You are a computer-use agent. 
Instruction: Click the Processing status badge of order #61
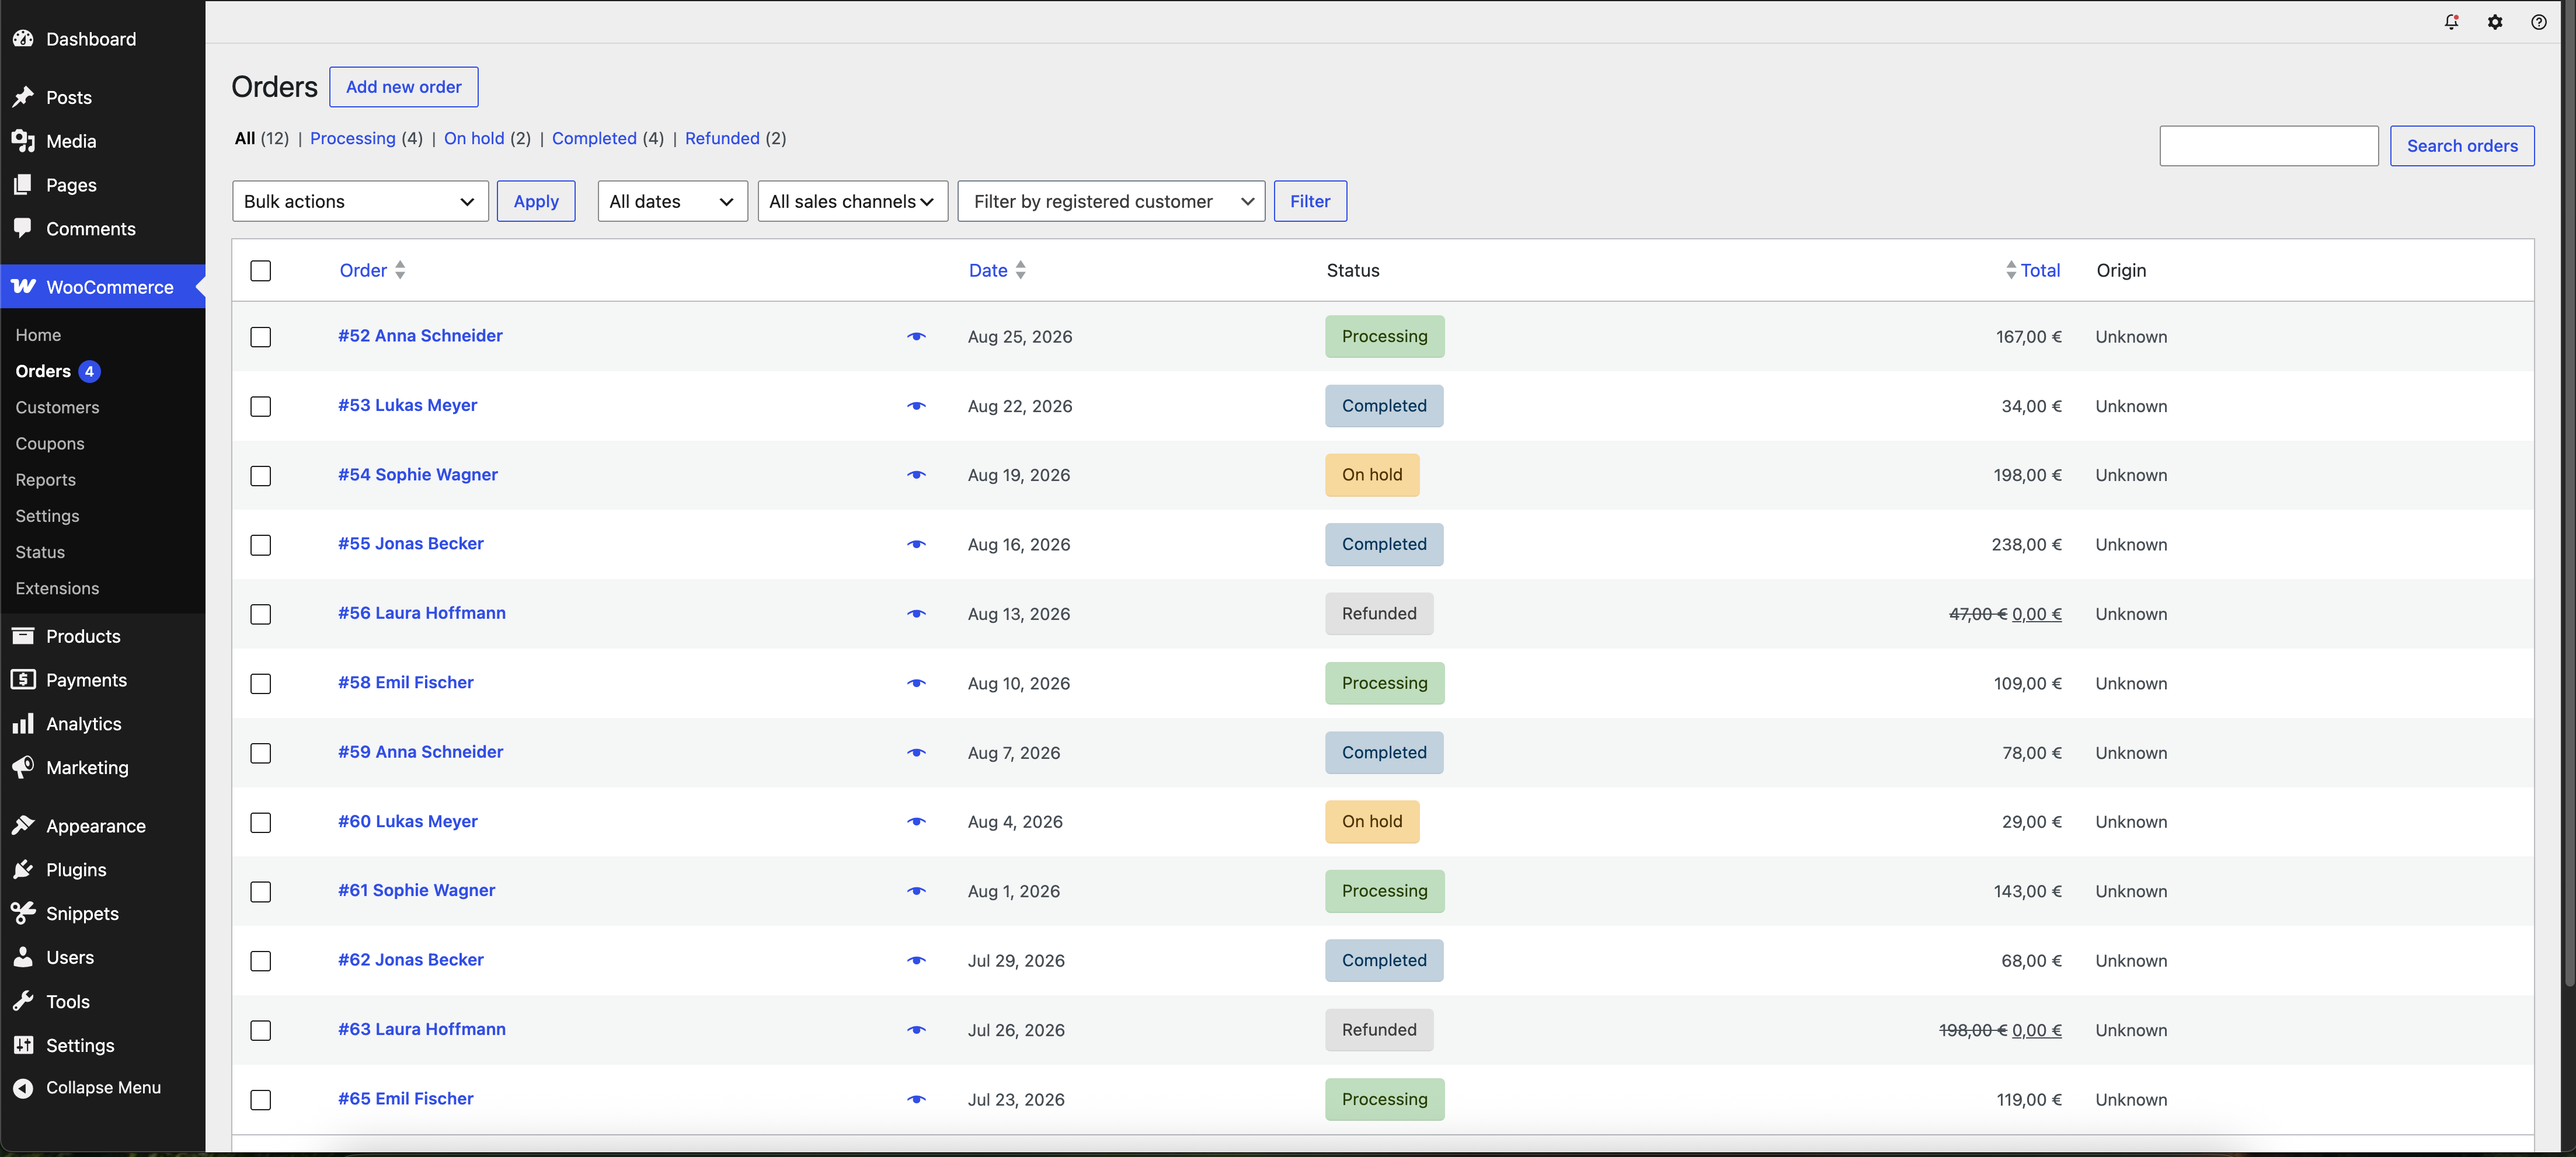pyautogui.click(x=1384, y=891)
